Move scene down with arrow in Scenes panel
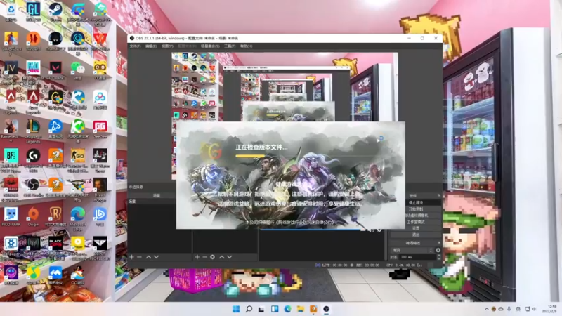 pyautogui.click(x=156, y=257)
